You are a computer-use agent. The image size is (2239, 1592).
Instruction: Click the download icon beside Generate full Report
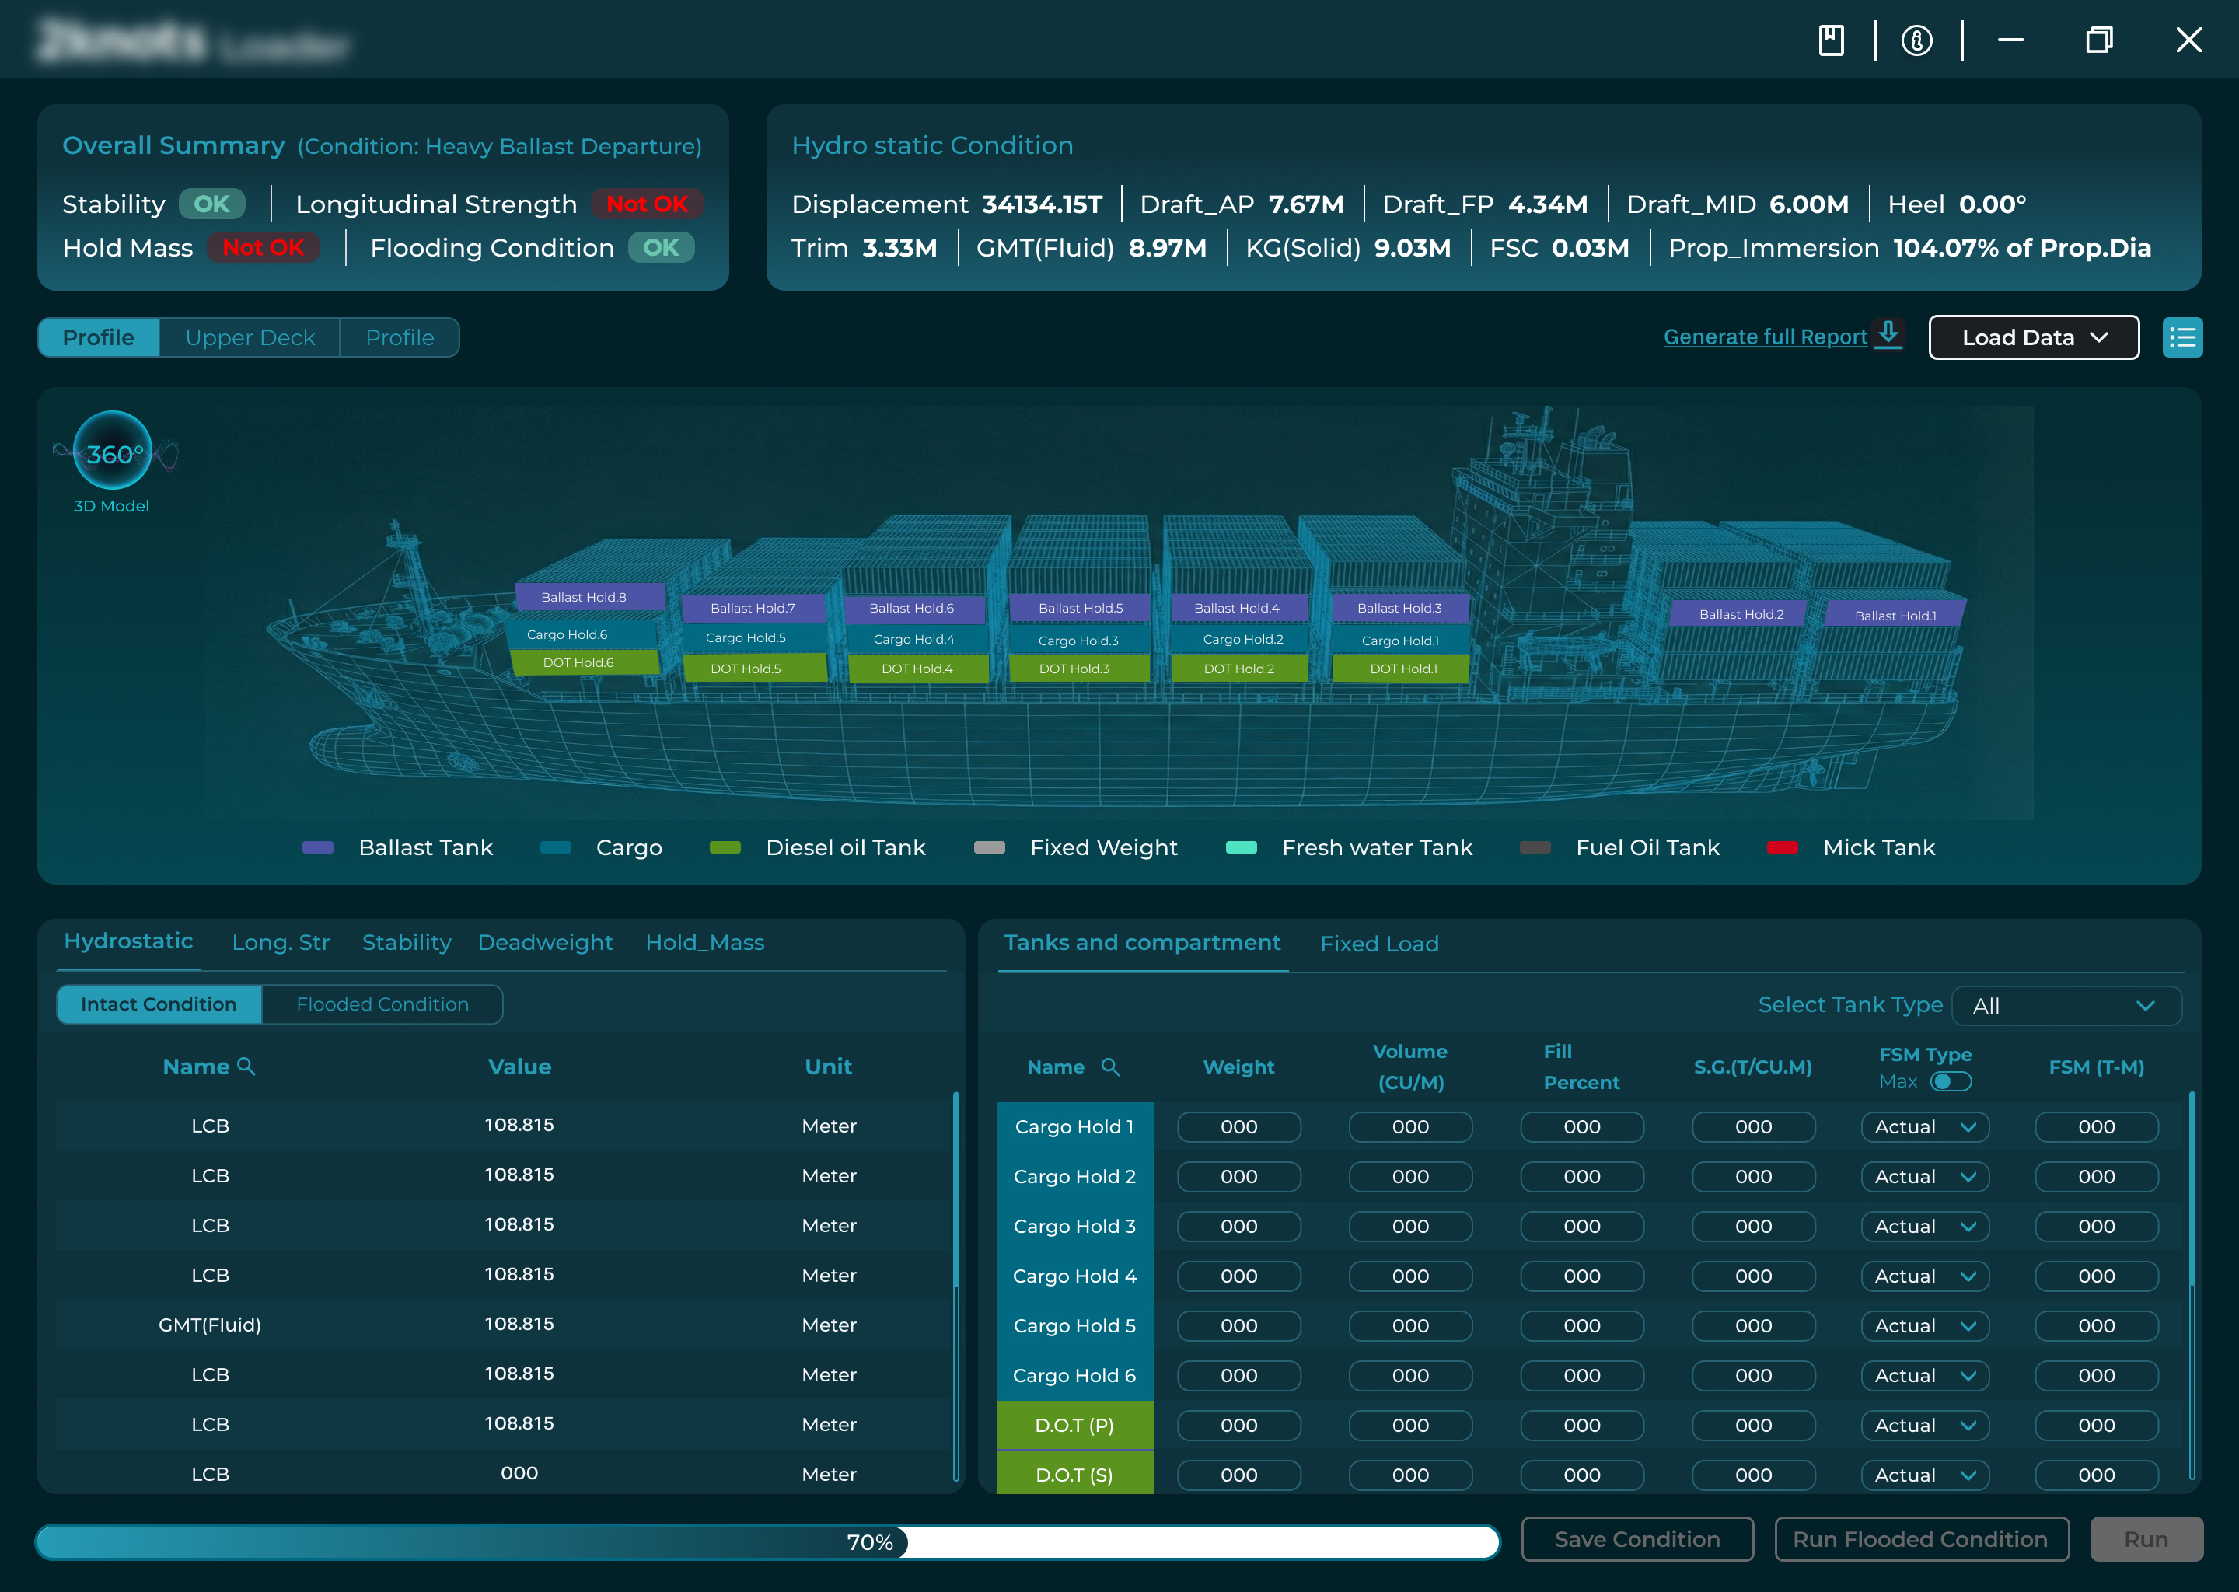1889,333
